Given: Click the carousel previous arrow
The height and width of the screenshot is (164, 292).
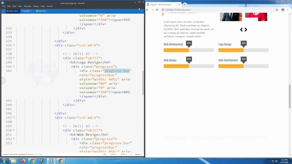Looking at the screenshot, I should (x=241, y=30).
